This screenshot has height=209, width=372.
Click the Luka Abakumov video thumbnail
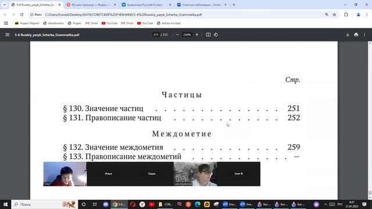[195, 174]
